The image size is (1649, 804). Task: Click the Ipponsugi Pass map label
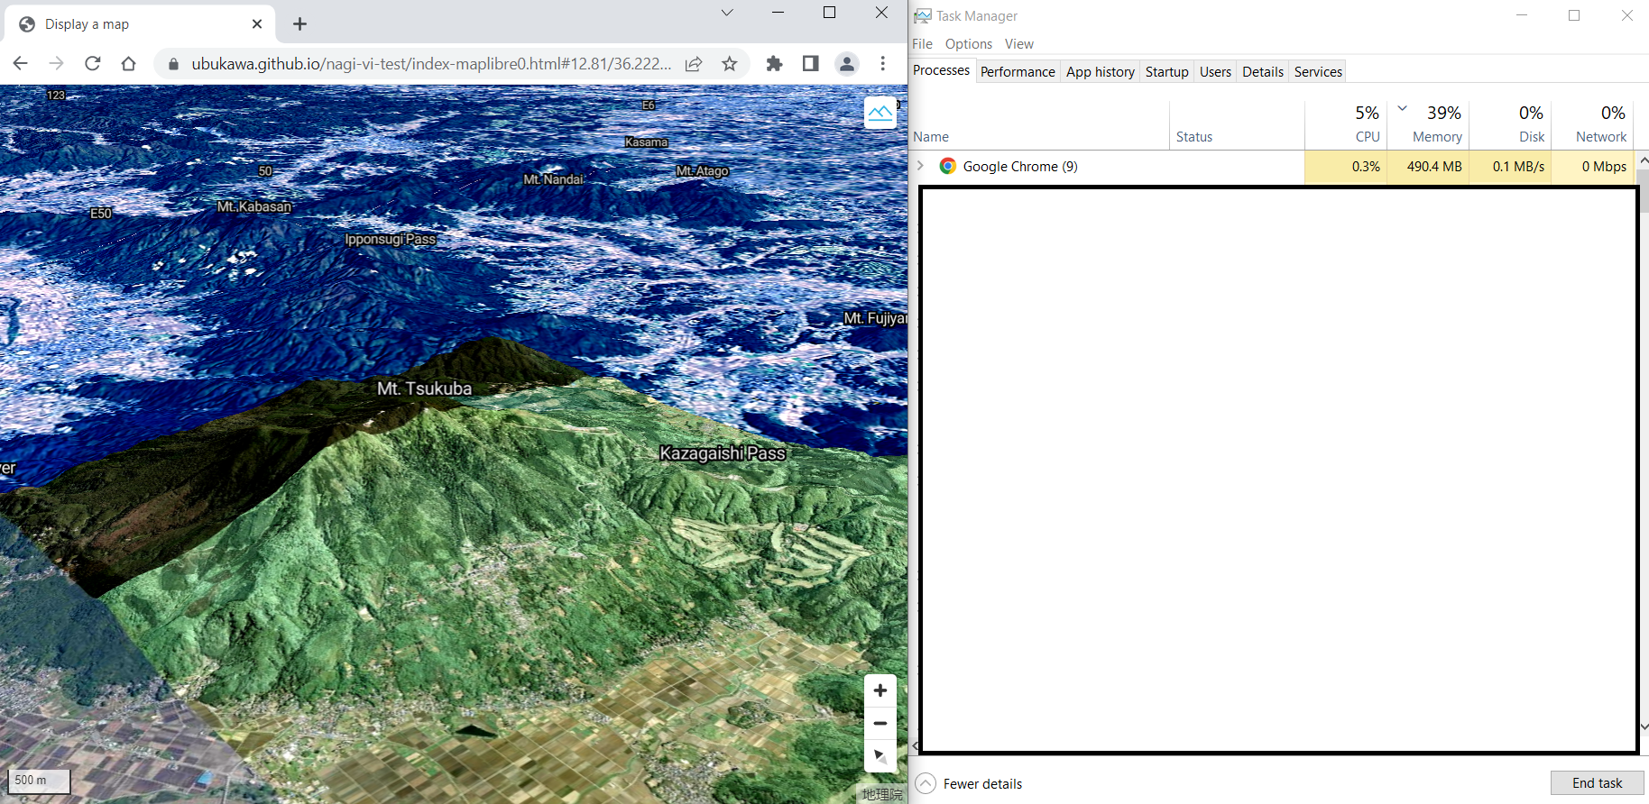390,239
